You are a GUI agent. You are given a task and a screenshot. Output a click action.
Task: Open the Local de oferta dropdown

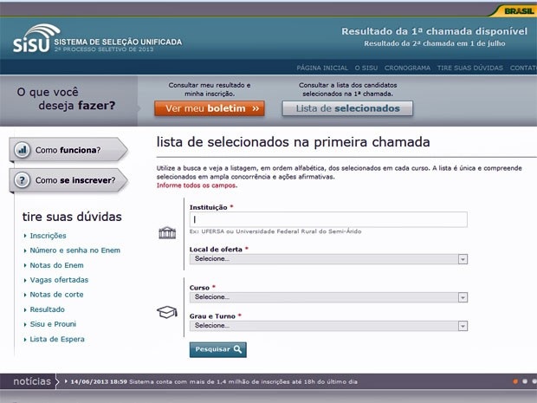[x=328, y=258]
